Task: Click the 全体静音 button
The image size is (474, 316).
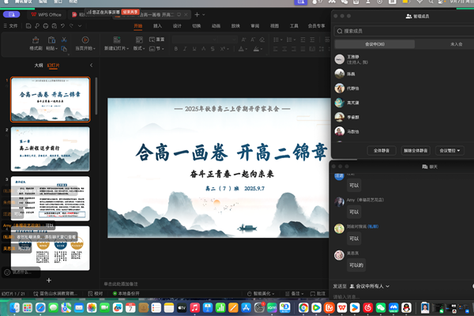Action: coord(379,149)
